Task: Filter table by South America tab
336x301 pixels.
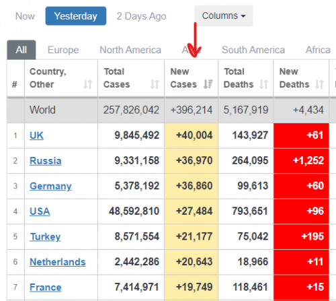Action: point(253,50)
